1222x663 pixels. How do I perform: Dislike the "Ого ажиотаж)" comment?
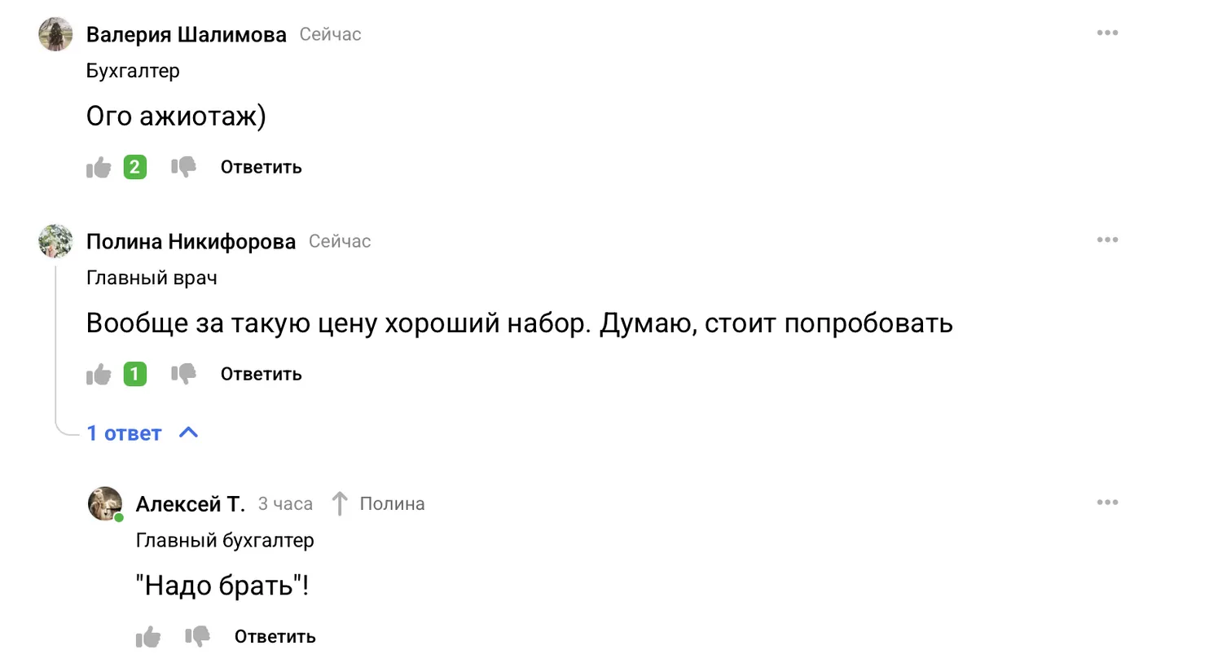click(183, 167)
